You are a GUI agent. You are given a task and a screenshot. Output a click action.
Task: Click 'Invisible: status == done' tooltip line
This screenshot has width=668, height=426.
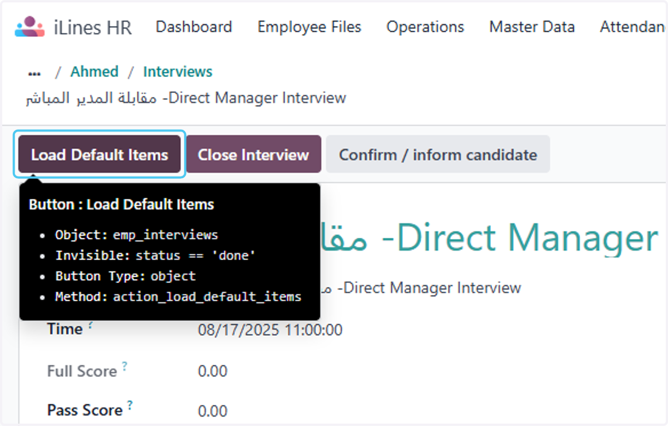pos(155,256)
